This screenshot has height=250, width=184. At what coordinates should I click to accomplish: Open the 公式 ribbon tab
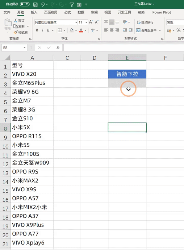[67, 12]
